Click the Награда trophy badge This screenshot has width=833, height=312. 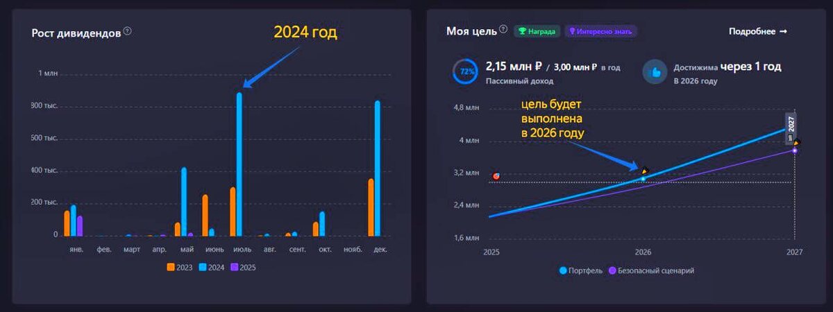point(537,31)
